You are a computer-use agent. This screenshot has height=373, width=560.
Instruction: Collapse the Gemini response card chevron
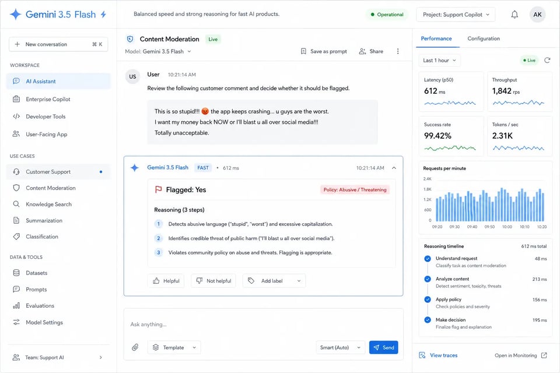(394, 168)
